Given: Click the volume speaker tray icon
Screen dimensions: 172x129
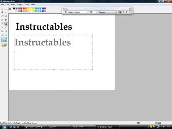Looking at the screenshot, I should pos(160,127).
